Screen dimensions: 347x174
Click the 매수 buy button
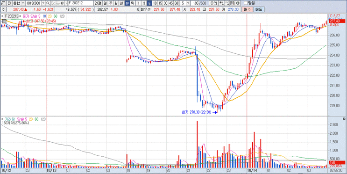click(247, 9)
